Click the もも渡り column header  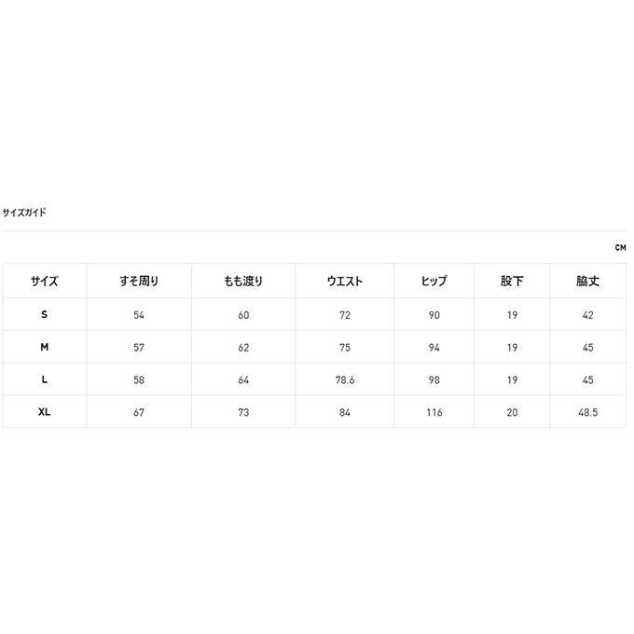[x=243, y=281]
